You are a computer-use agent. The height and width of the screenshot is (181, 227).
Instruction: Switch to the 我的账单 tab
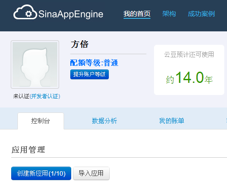point(171,121)
